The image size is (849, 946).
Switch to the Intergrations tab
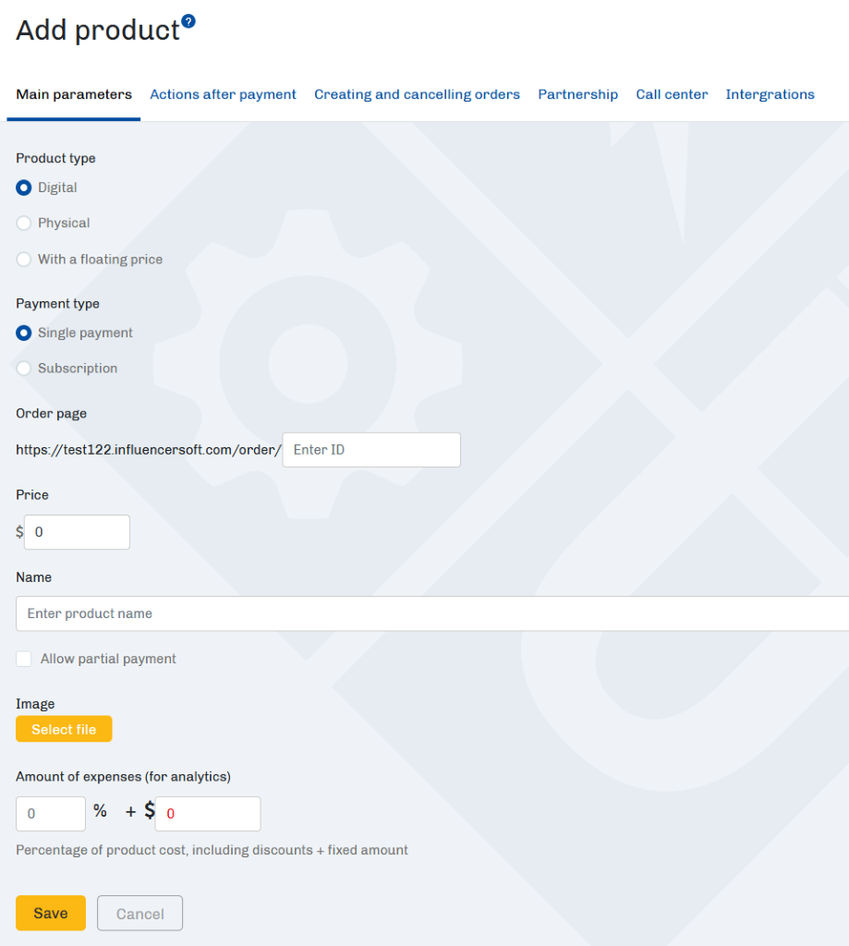(770, 94)
